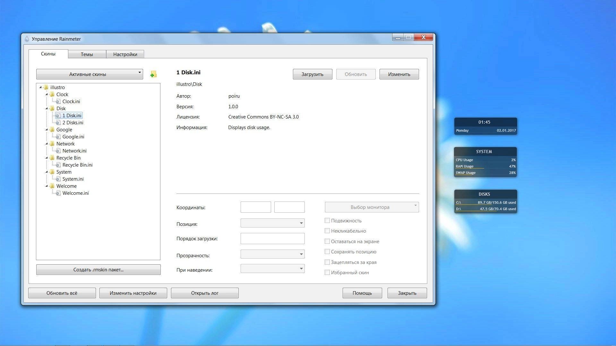Screen dimensions: 616x346
Task: Click CPU Usage row in SYSTEM widget
Action: [485, 160]
